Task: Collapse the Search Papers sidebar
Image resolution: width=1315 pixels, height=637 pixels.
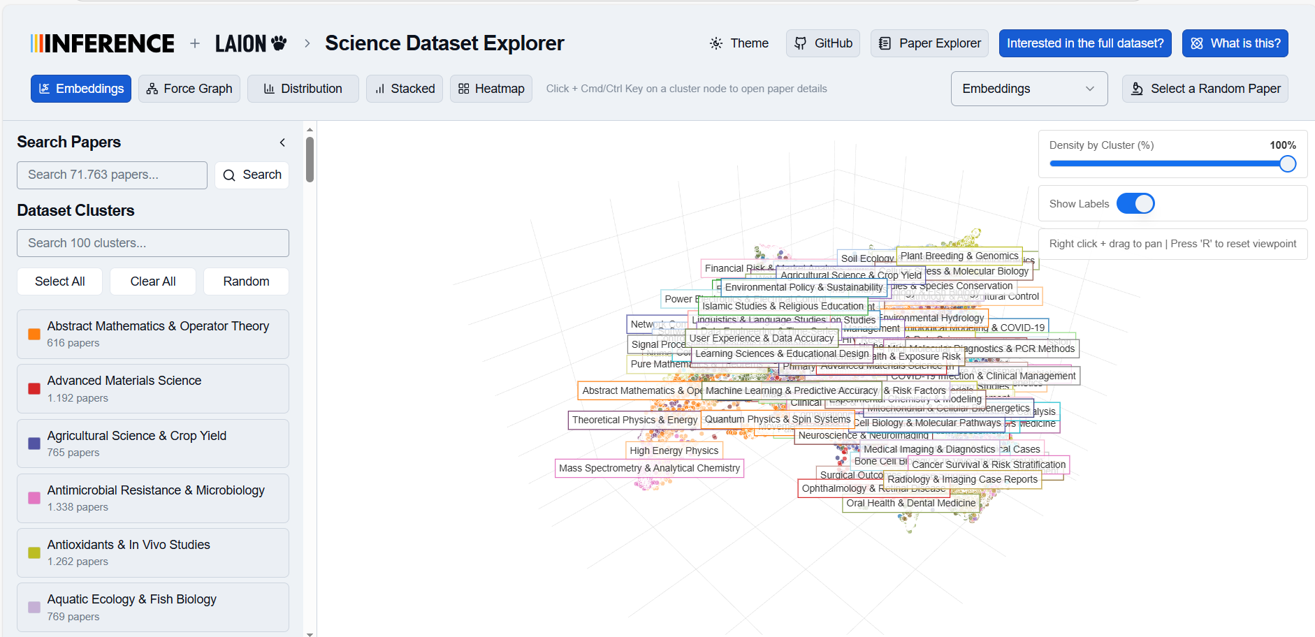Action: click(x=282, y=142)
